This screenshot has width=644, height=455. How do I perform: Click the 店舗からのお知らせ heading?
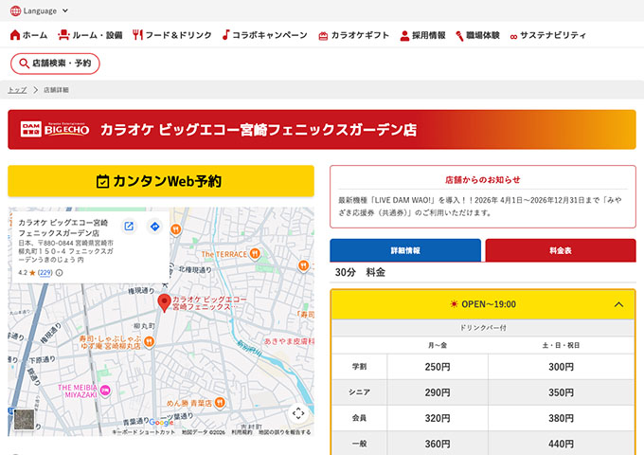[483, 179]
